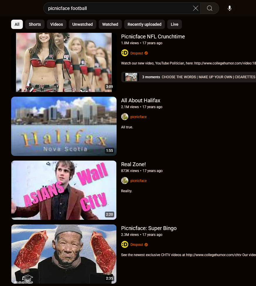Click the 3:09 duration badge

pos(110,87)
